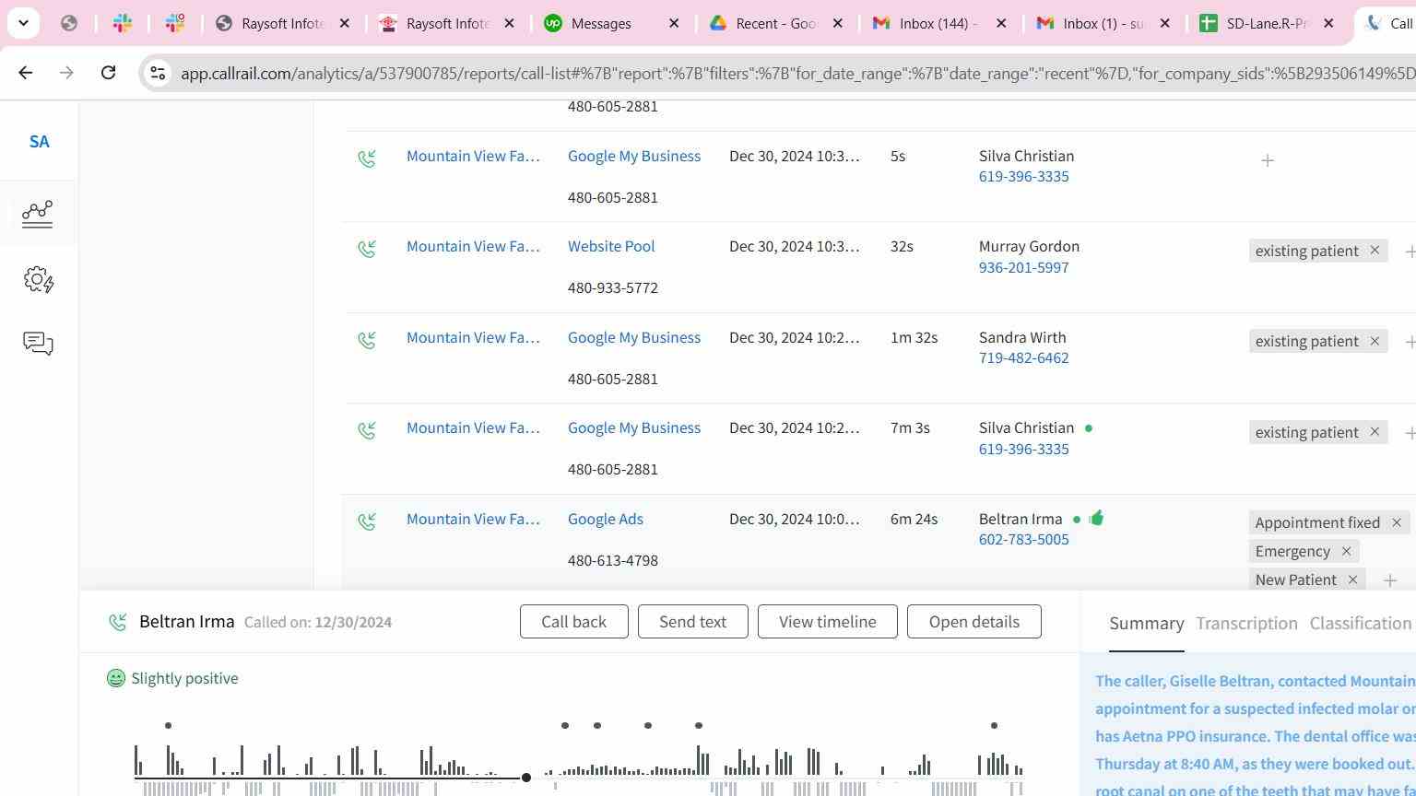Open the chat messages sidebar icon
1416x796 pixels.
(38, 344)
